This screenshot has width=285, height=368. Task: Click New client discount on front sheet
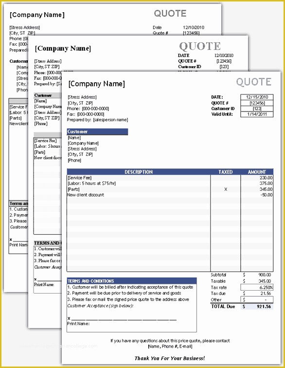point(86,195)
